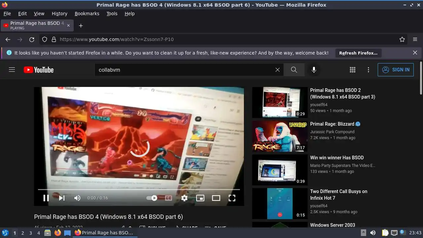Open YouTube settings three-dot menu
This screenshot has height=238, width=423.
pyautogui.click(x=368, y=70)
